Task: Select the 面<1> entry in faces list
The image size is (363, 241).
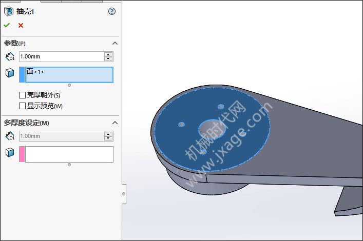Action: point(35,72)
